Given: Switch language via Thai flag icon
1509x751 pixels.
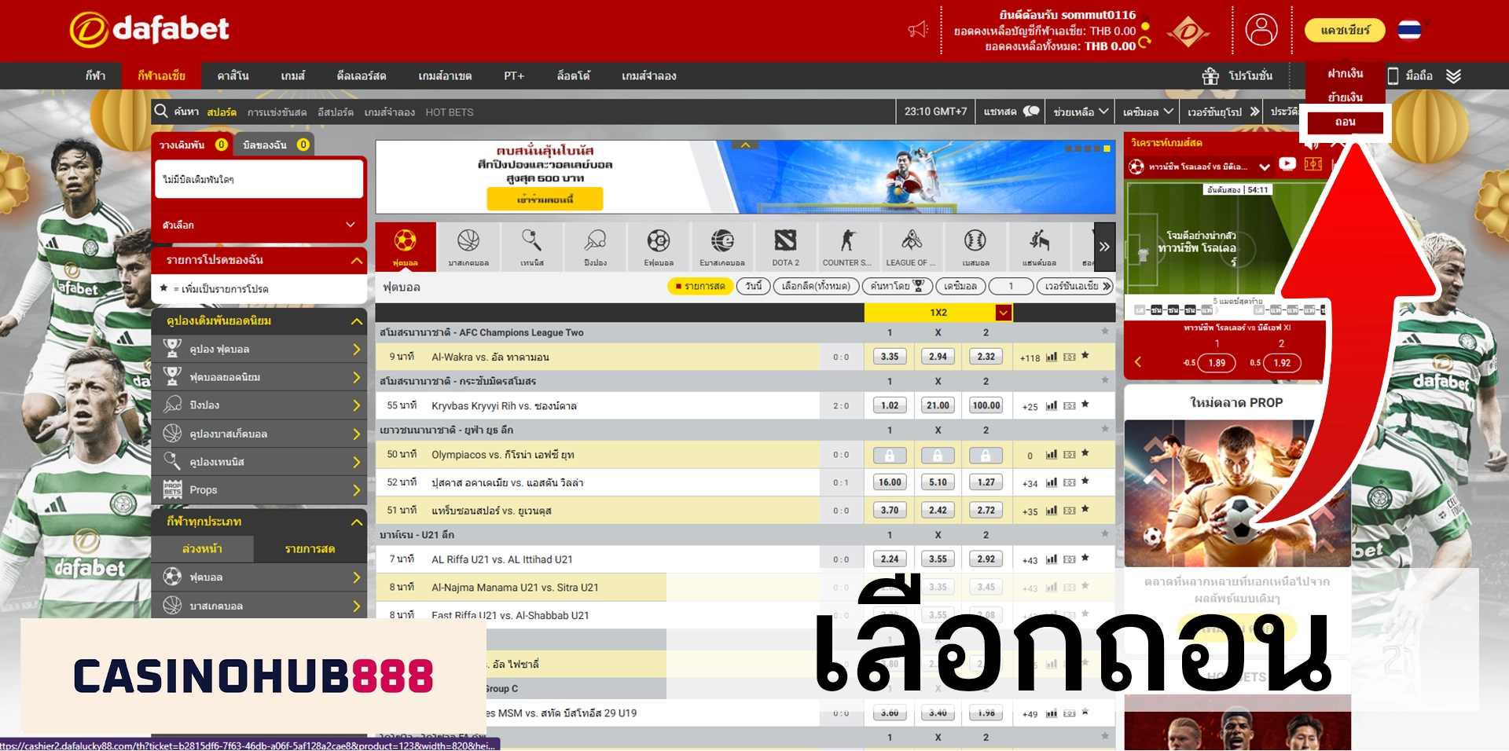Looking at the screenshot, I should point(1409,30).
